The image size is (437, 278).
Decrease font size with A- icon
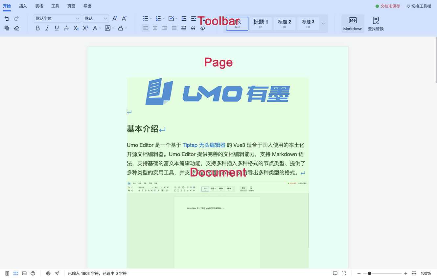pos(124,19)
